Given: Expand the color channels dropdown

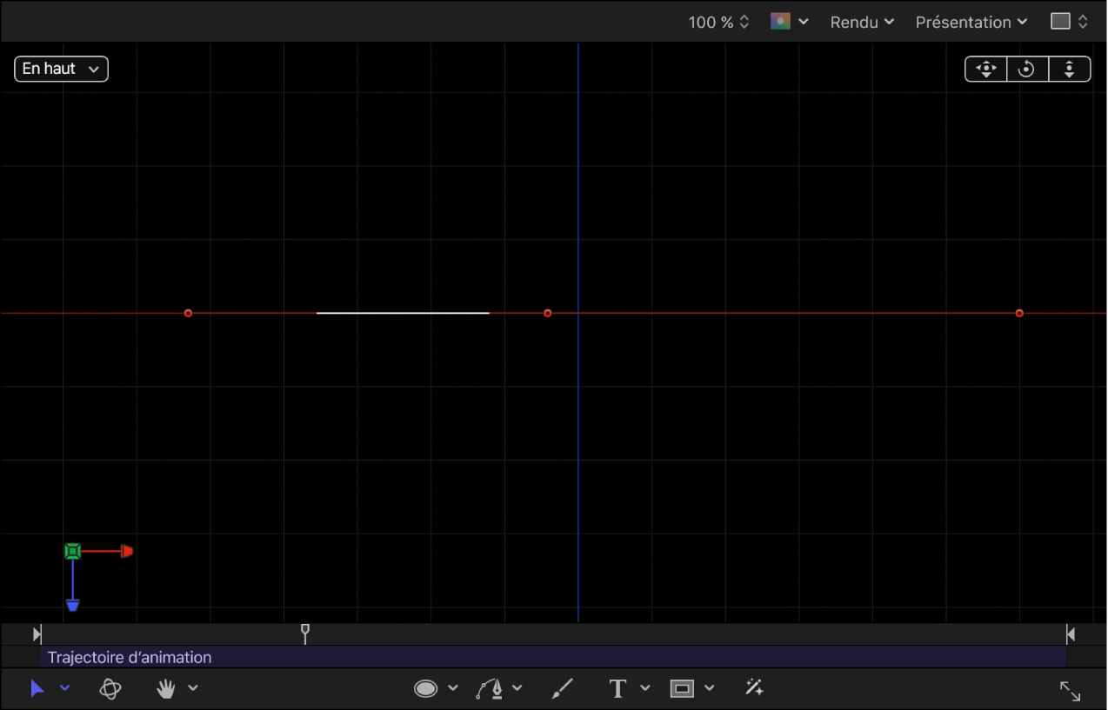Looking at the screenshot, I should tap(790, 22).
